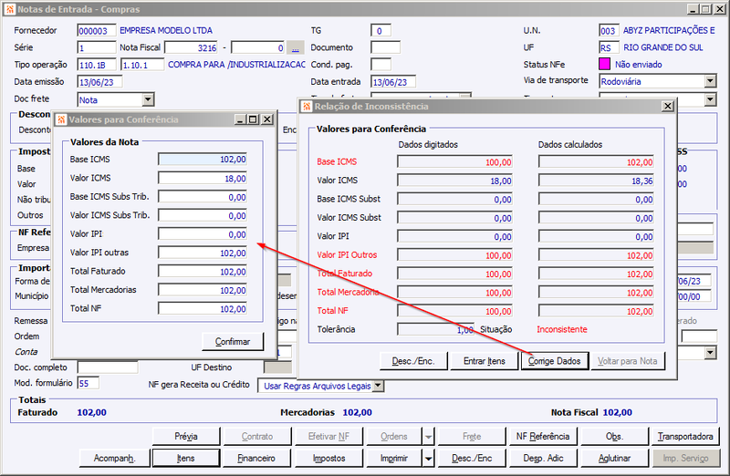Minimize the Valores para Conferência window
Image resolution: width=730 pixels, height=476 pixels.
coord(240,119)
